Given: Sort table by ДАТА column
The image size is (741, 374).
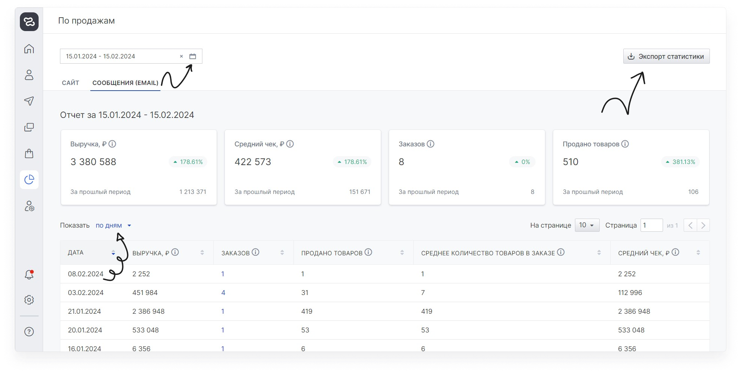Looking at the screenshot, I should [x=113, y=253].
